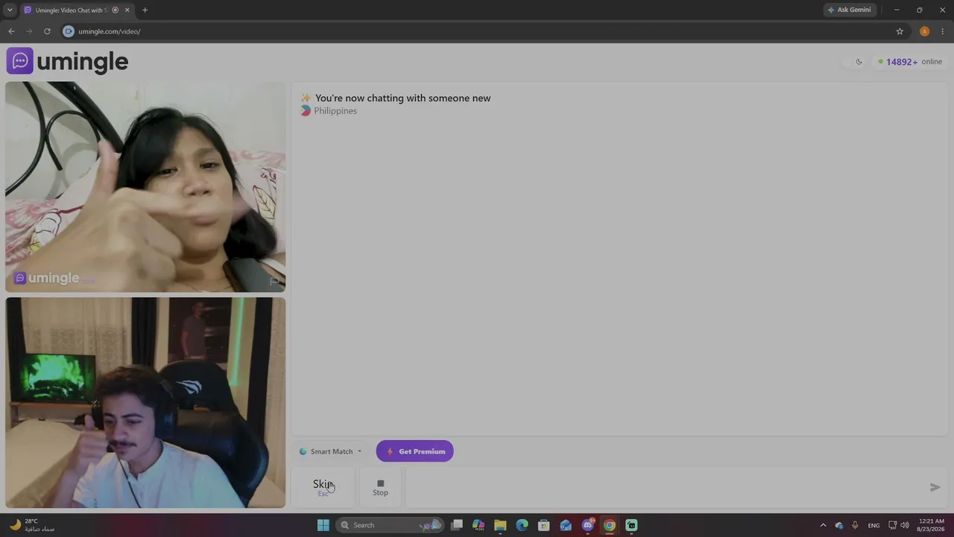Go back to the previous page
This screenshot has width=954, height=537.
tap(11, 31)
